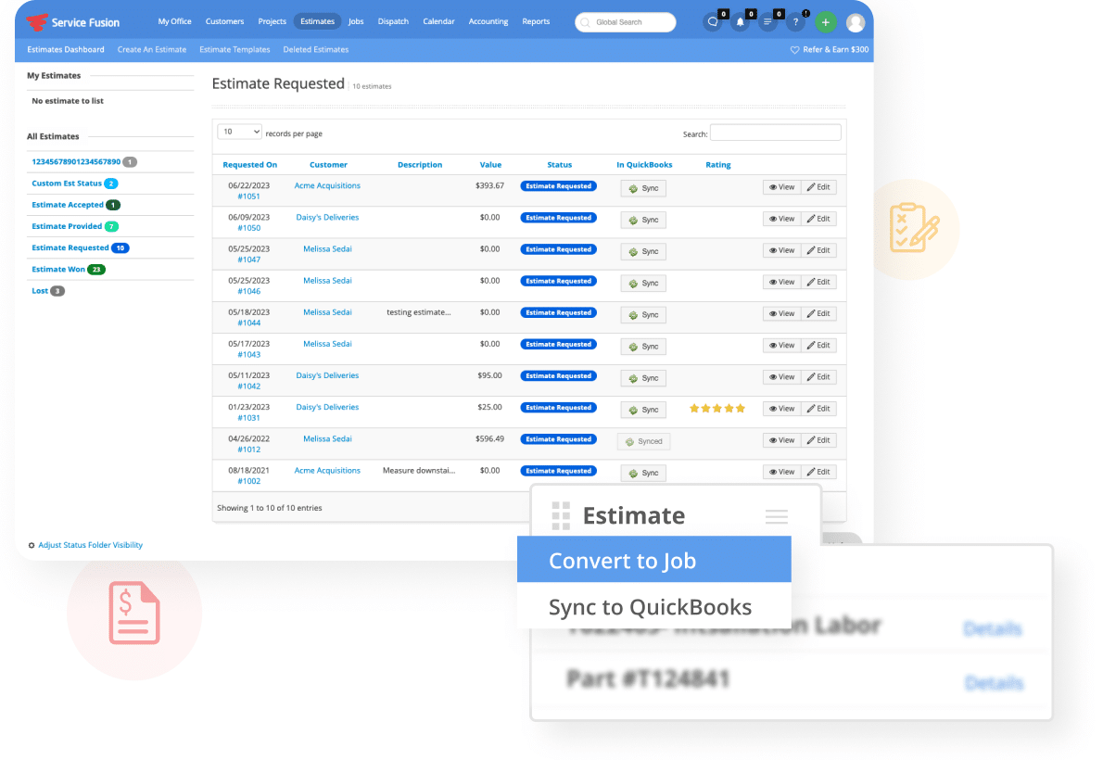Click View for estimate #1051
Viewport: 1103px width, 760px height.
click(781, 186)
